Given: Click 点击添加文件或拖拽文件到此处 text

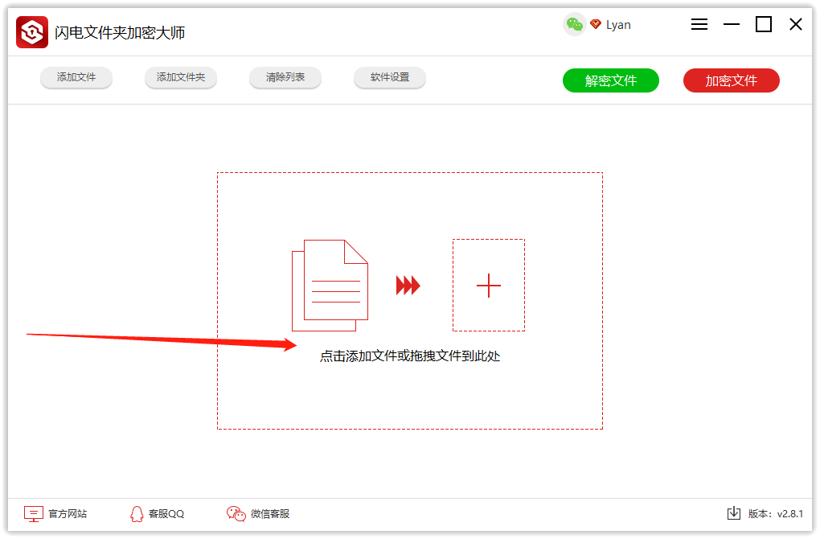Looking at the screenshot, I should [x=410, y=356].
